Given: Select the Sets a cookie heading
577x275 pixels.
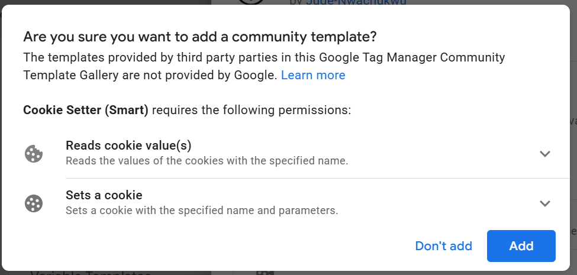Looking at the screenshot, I should (x=104, y=195).
